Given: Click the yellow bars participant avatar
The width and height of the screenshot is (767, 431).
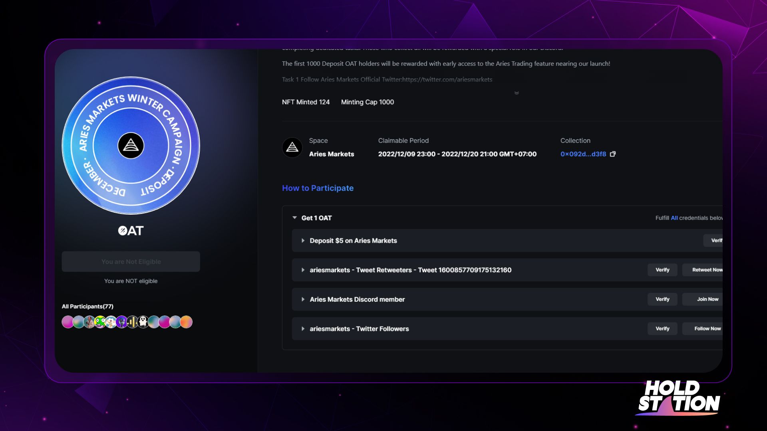Looking at the screenshot, I should click(x=132, y=322).
